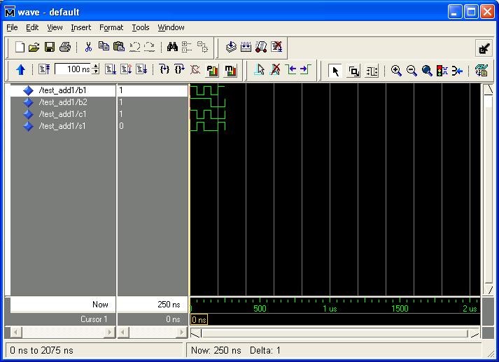Click the Step Over icon
Screen dimensions: 499x362
(180, 69)
